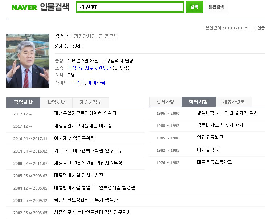Open the 페이스북 site link
The width and height of the screenshot is (265, 219).
coord(97,82)
